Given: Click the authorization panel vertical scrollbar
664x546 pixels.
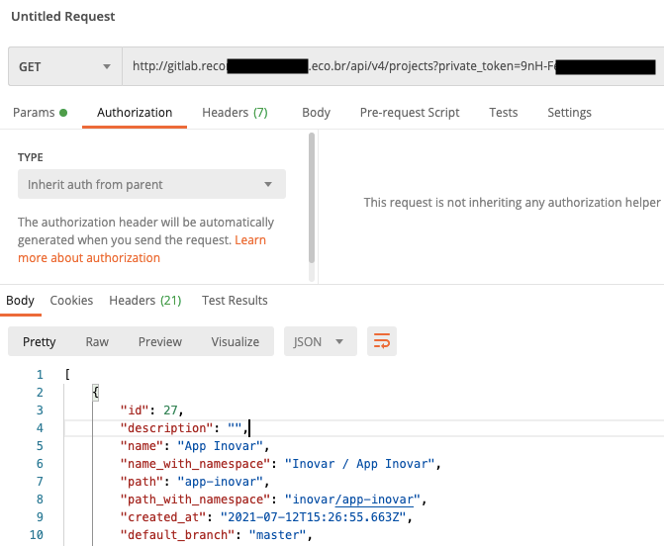Looking at the screenshot, I should point(312,198).
